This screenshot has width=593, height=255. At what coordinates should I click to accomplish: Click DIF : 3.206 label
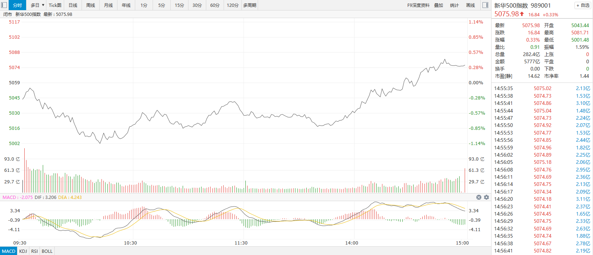click(x=45, y=197)
